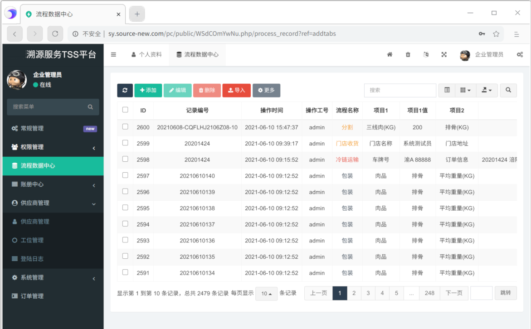
Task: Check the checkbox for row ID 2600
Action: [125, 127]
